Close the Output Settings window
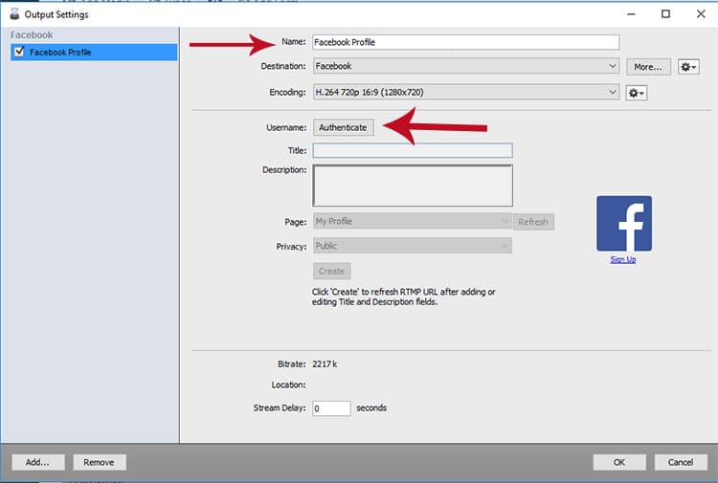Viewport: 718px width, 483px height. 701,13
